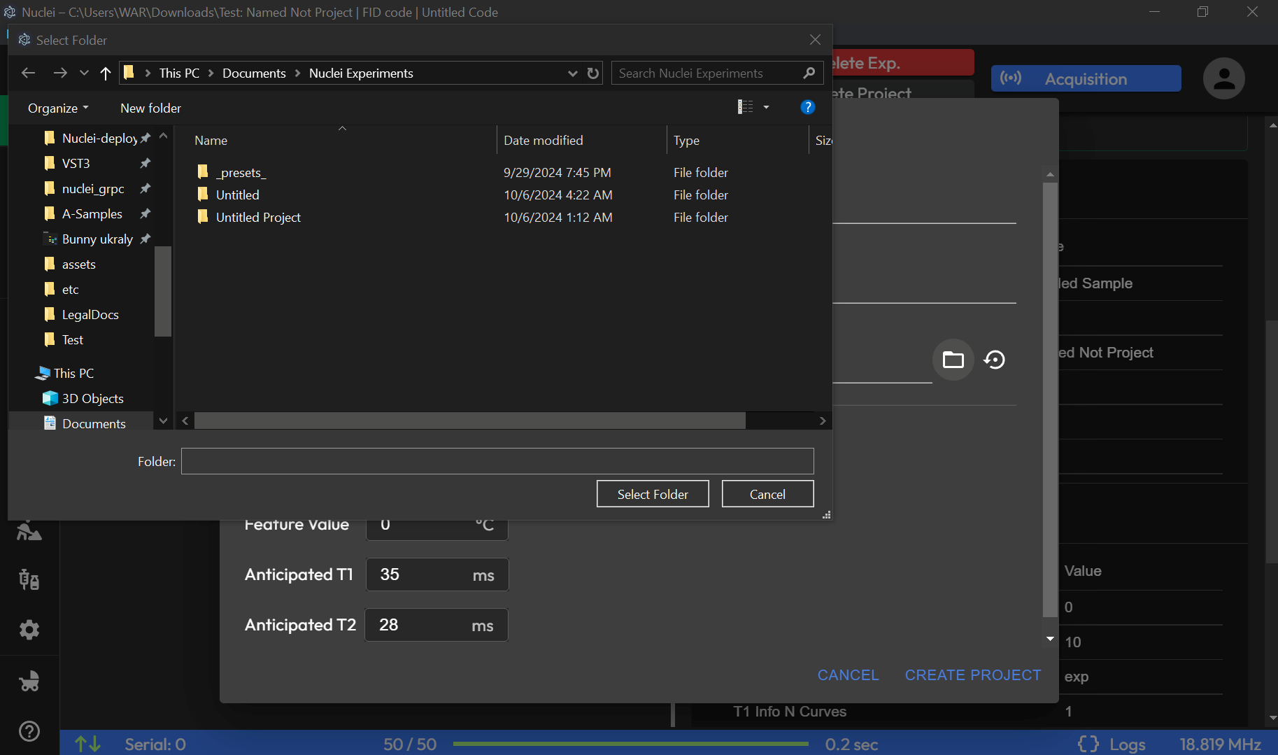
Task: Select the Untitled folder
Action: tap(237, 195)
